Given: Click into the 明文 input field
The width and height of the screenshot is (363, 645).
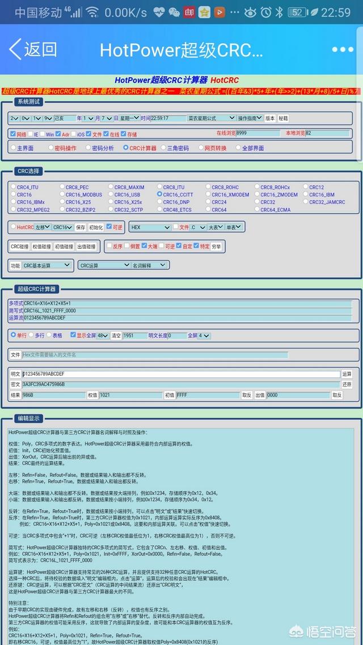Looking at the screenshot, I should (181, 374).
